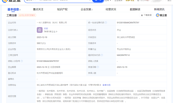Click the bell icon in the change reminder tag

[x=20, y=15]
